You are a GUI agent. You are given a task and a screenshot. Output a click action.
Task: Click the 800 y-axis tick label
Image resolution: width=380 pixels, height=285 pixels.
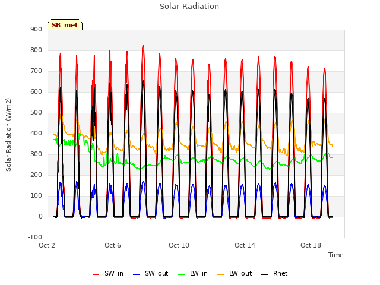(36, 50)
